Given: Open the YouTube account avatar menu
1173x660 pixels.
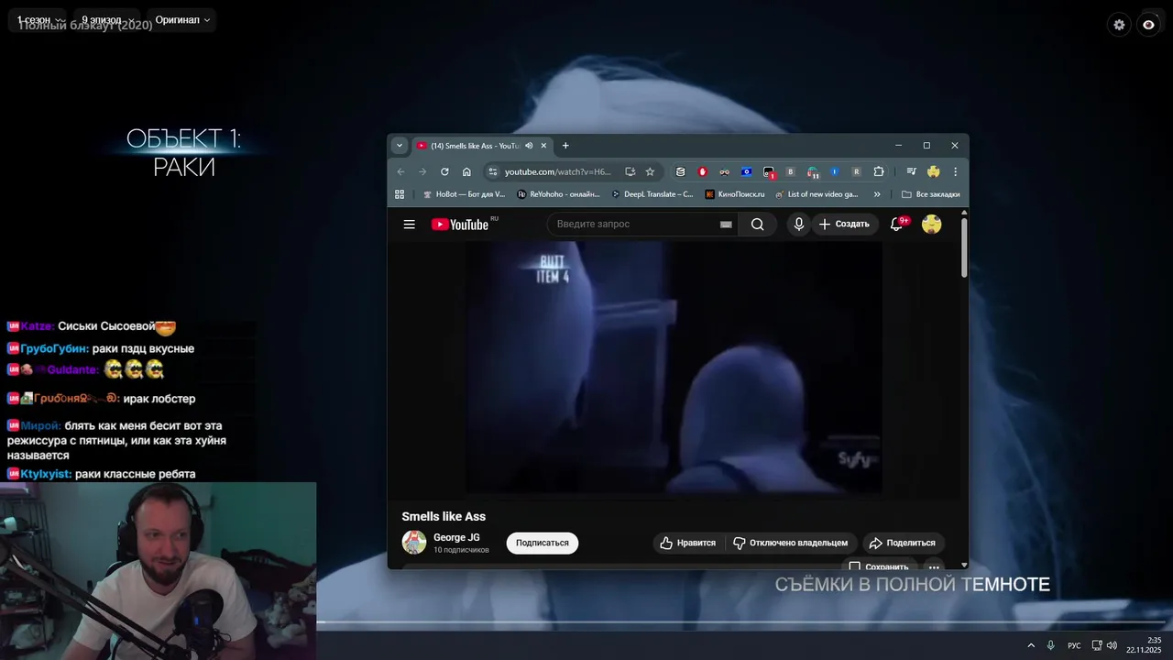Looking at the screenshot, I should coord(932,225).
